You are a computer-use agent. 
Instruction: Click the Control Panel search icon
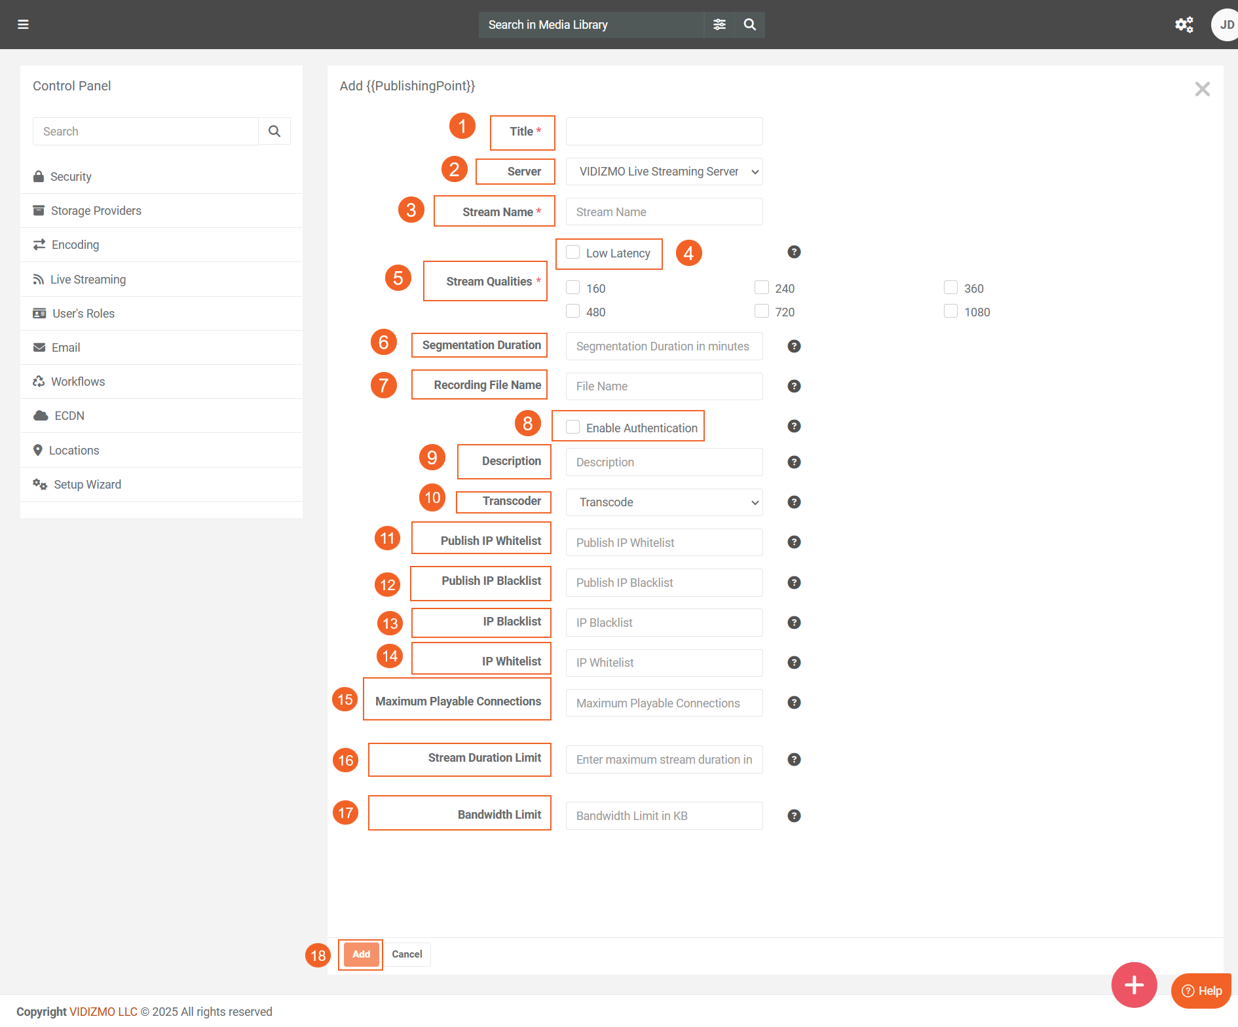click(274, 131)
